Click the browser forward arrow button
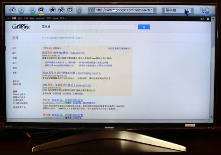221x155 pixels. [x=21, y=10]
